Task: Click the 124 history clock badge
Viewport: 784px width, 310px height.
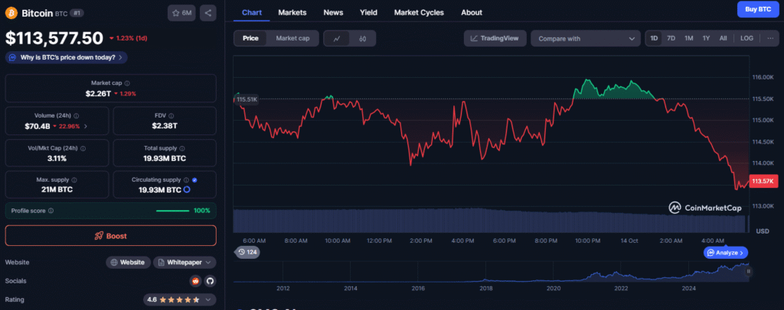Action: click(x=247, y=252)
